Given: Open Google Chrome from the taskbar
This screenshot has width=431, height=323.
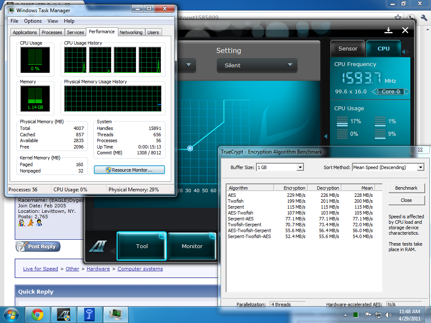Looking at the screenshot, I should point(37,315).
